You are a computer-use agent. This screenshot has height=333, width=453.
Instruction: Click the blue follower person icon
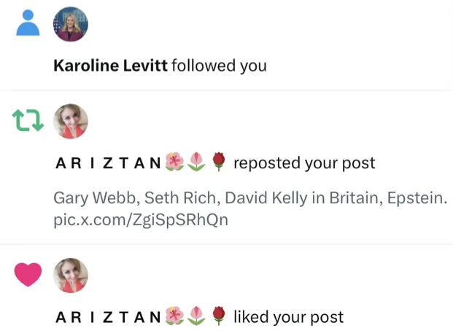[28, 23]
